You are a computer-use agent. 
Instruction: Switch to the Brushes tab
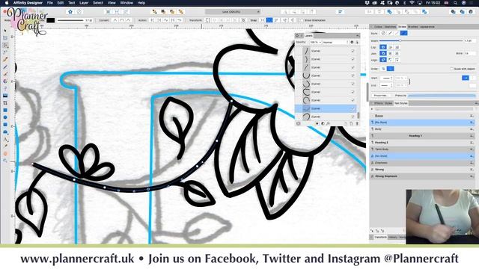coord(412,27)
